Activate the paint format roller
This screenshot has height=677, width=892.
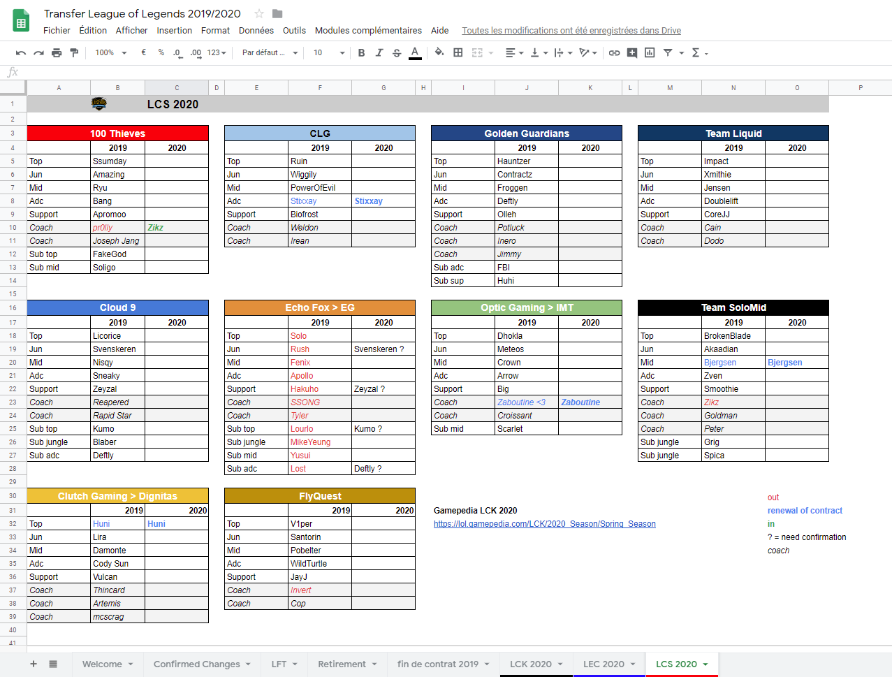[74, 53]
